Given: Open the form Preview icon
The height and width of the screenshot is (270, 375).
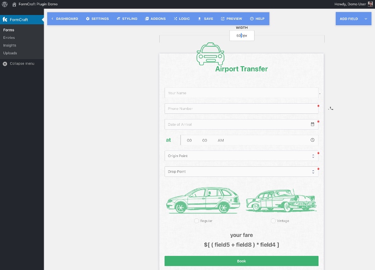Looking at the screenshot, I should (x=222, y=19).
